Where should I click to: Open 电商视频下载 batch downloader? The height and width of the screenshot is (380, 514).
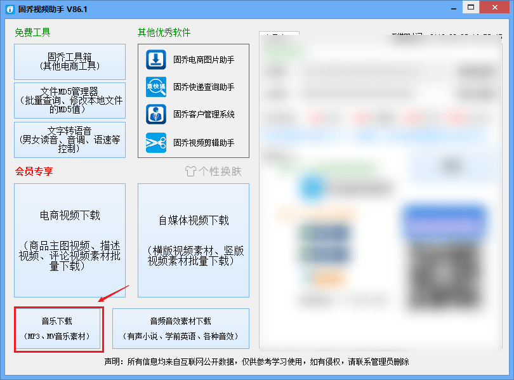click(69, 241)
